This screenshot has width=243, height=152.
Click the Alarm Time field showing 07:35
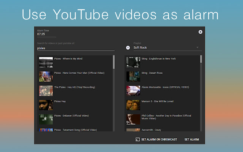[46, 34]
